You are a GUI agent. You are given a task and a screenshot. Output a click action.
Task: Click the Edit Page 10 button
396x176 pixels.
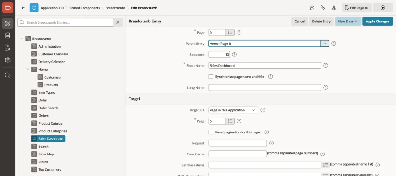(357, 8)
